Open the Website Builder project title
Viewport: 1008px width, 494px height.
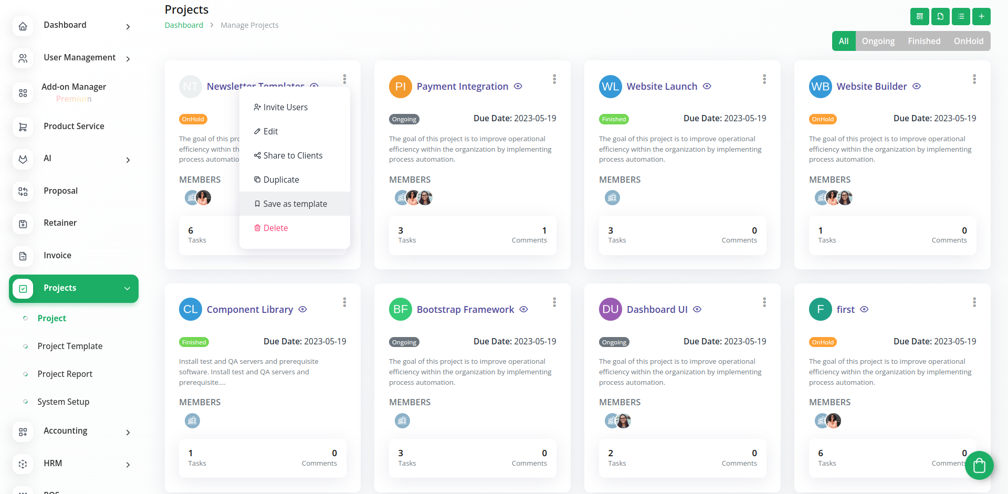[x=871, y=87]
